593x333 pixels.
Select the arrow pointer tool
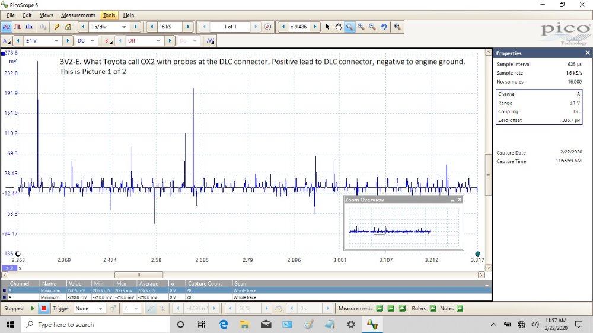click(x=327, y=27)
